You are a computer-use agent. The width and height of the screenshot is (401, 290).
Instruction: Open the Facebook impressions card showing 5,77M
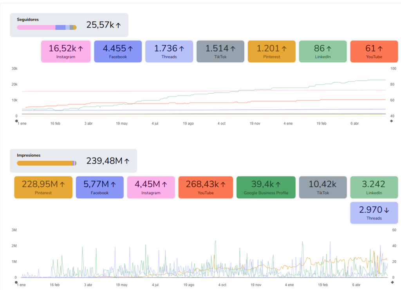[x=100, y=187]
